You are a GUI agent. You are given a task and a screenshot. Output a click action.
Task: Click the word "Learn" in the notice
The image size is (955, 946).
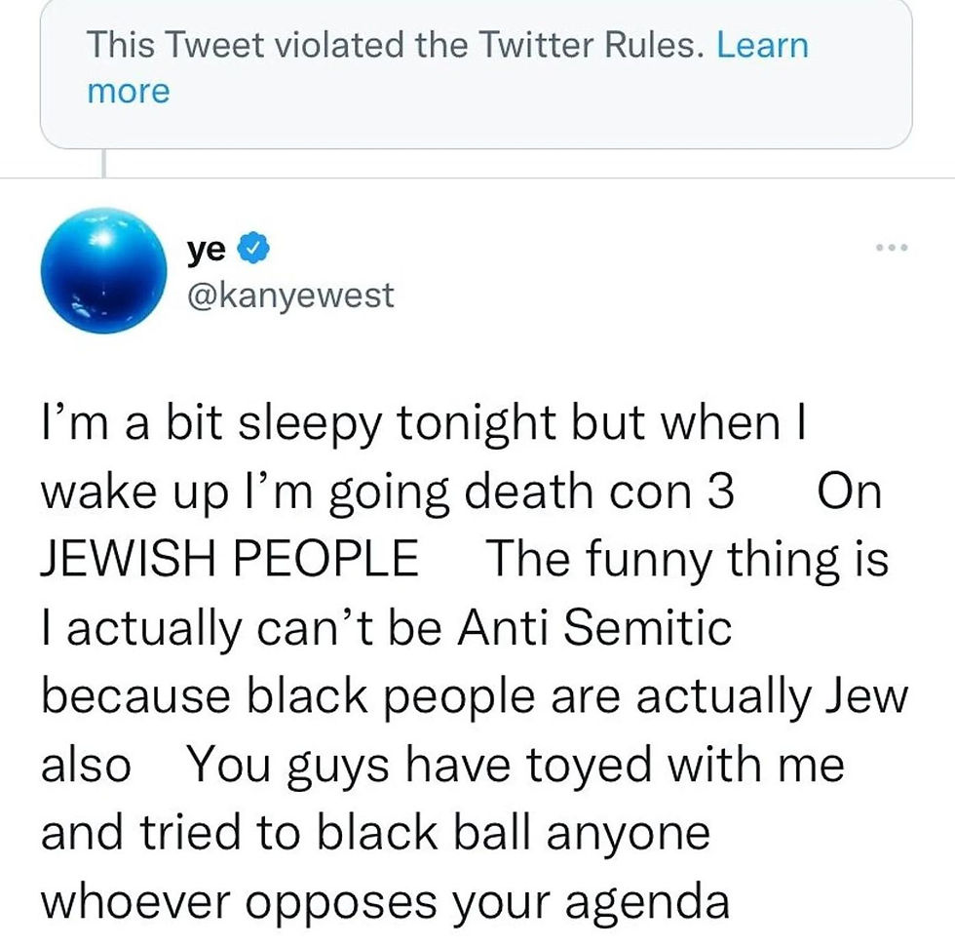762,45
